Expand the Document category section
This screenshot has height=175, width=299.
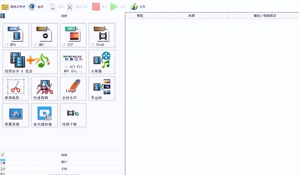(64, 169)
